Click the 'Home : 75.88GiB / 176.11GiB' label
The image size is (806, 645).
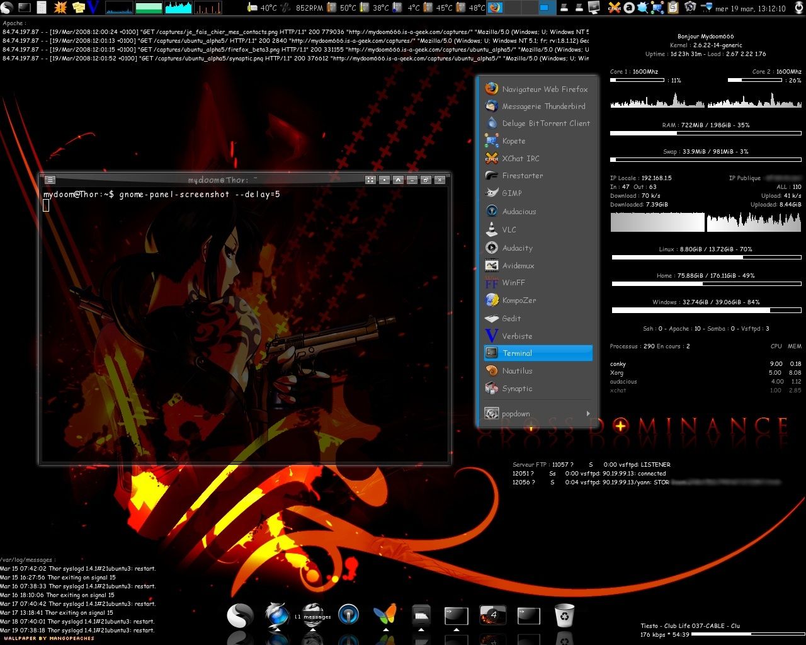pyautogui.click(x=706, y=276)
